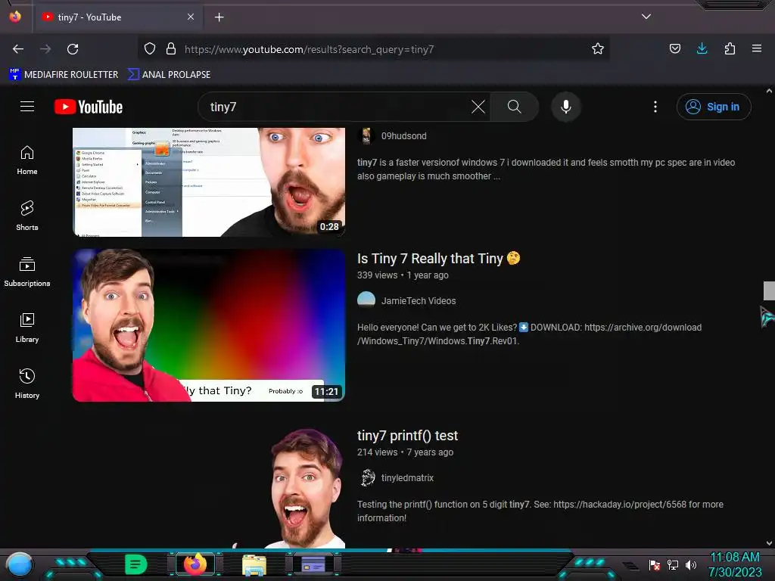The height and width of the screenshot is (581, 775).
Task: Run the search with the magnifier button
Action: (514, 107)
